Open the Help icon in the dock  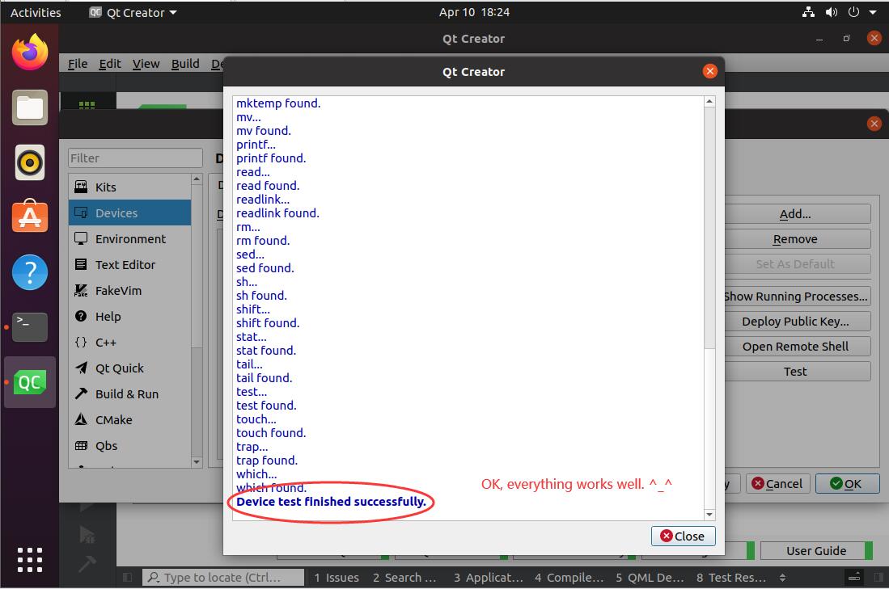click(x=29, y=271)
